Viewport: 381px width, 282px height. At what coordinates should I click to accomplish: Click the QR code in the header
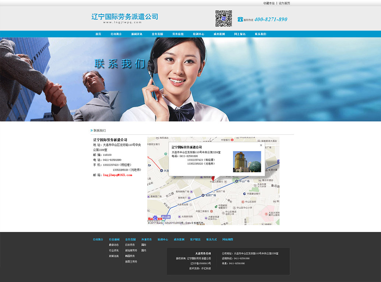pyautogui.click(x=223, y=18)
